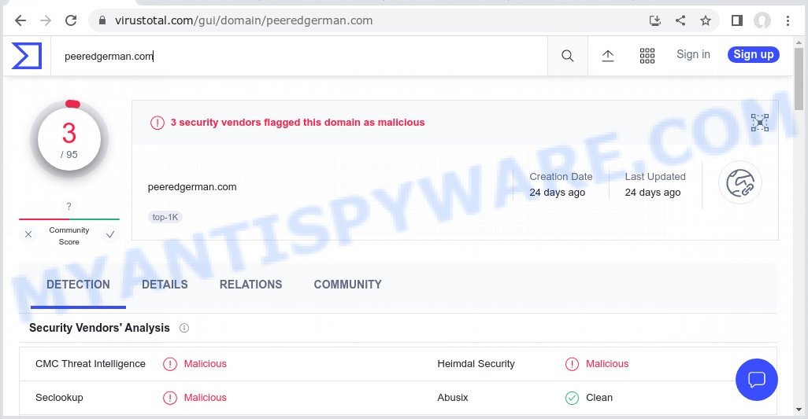
Task: Click the 3/95 detection score circle
Action: [x=69, y=139]
